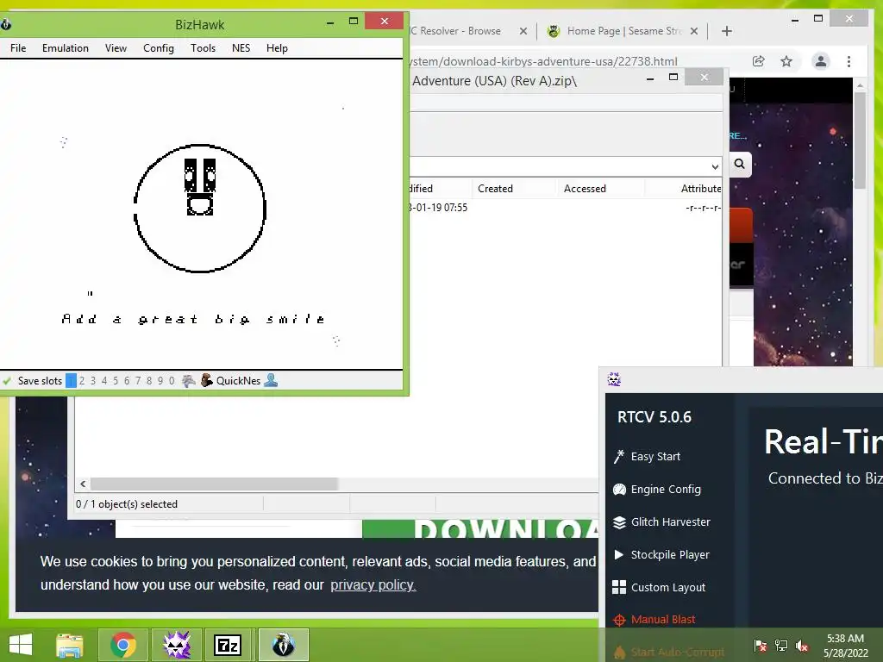883x662 pixels.
Task: Select save slot 0 in BizHawk
Action: tap(172, 381)
